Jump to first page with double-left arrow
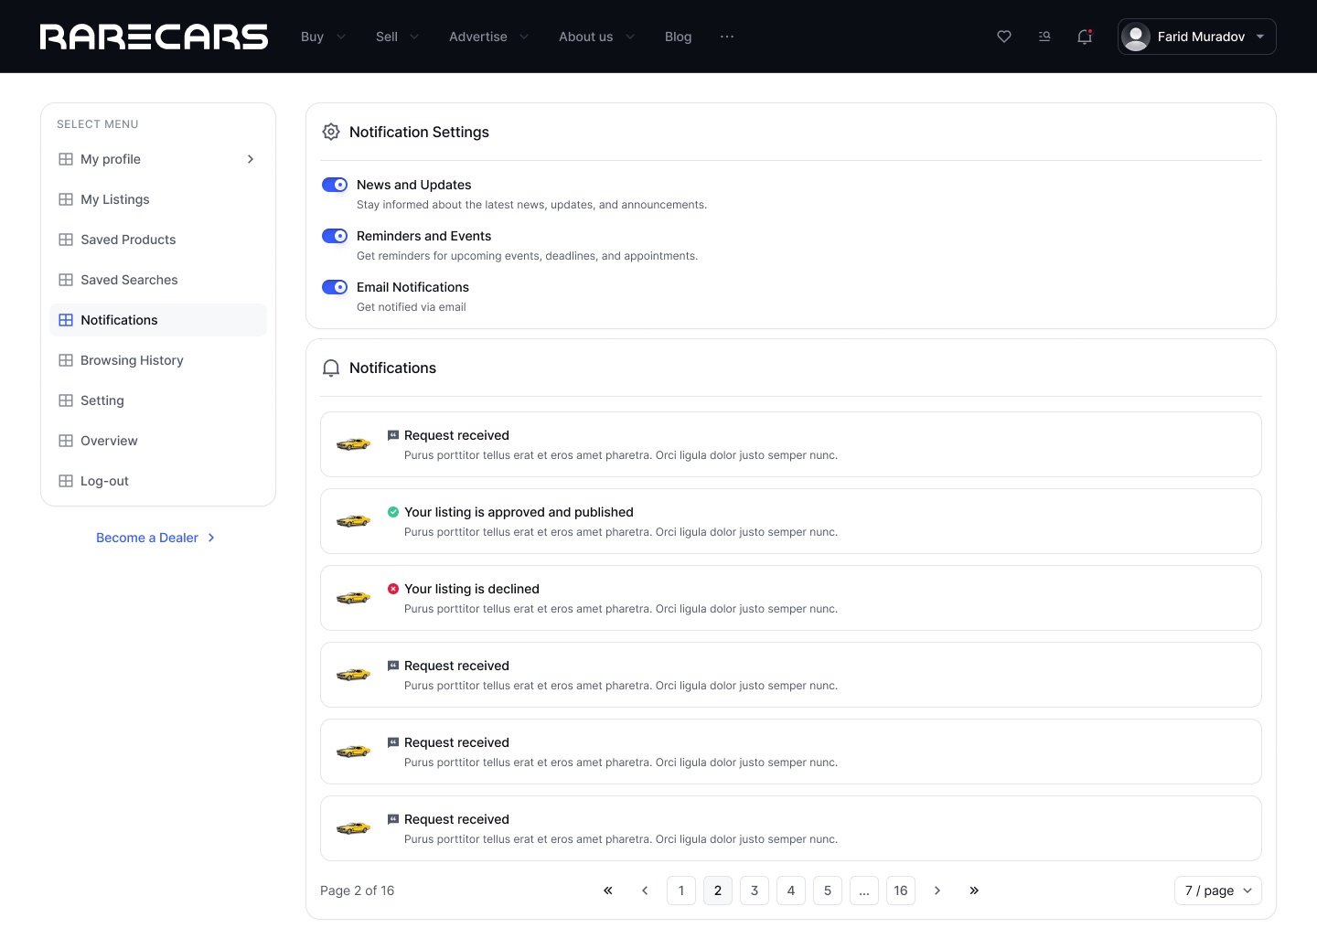 click(608, 890)
